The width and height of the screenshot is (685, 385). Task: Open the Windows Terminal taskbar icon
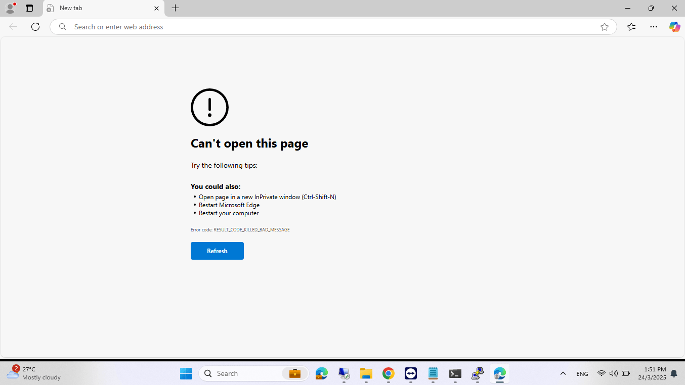click(x=455, y=373)
